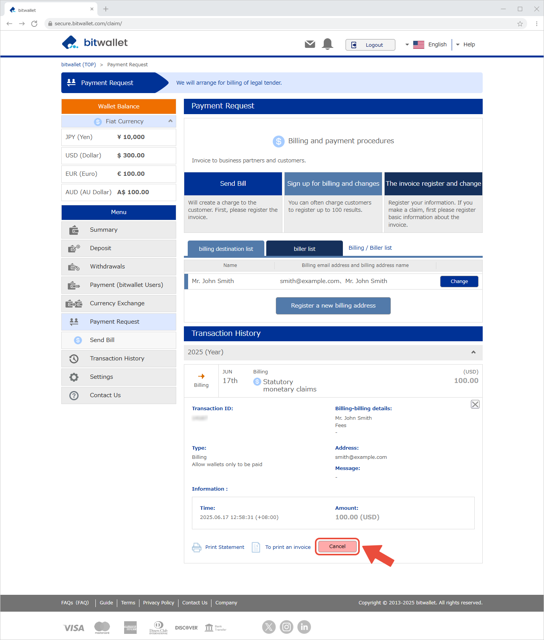Click the bitwallet logo in header
The height and width of the screenshot is (640, 544).
[x=95, y=43]
